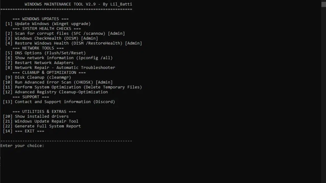Click Contact and Support information (Discord)
The height and width of the screenshot is (183, 326).
click(59, 102)
